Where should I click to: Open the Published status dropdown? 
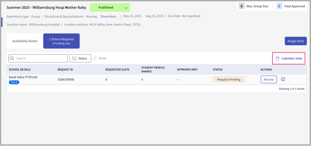pyautogui.click(x=110, y=8)
